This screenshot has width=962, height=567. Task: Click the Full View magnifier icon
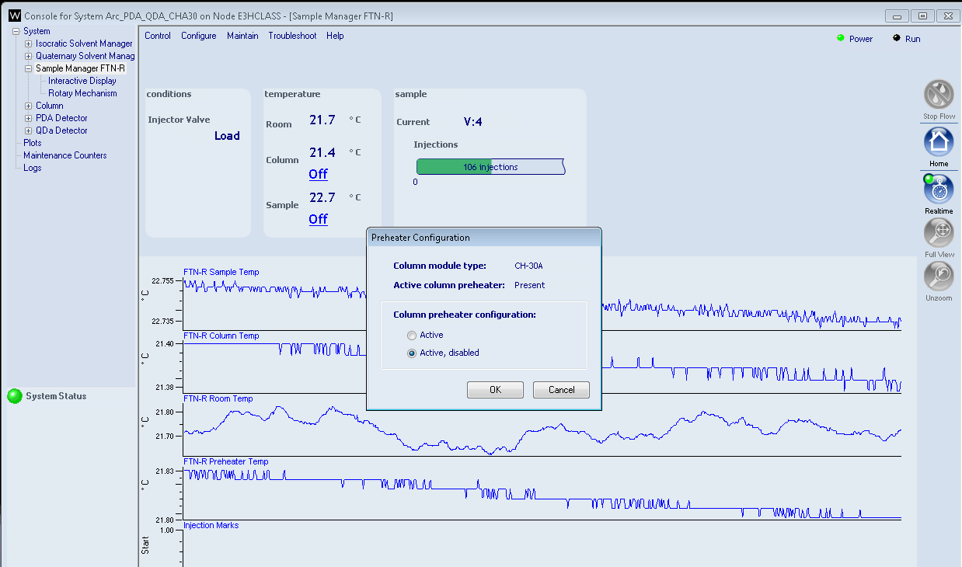point(939,233)
